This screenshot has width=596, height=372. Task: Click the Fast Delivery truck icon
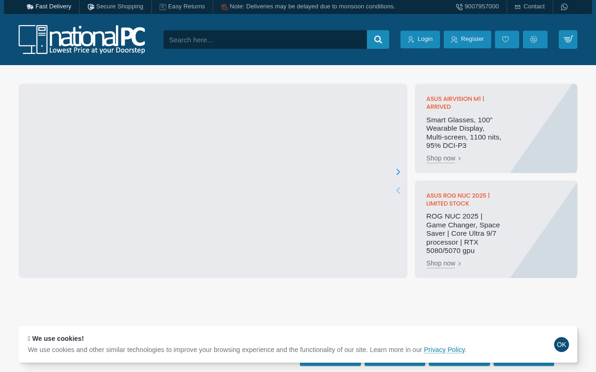pos(30,7)
